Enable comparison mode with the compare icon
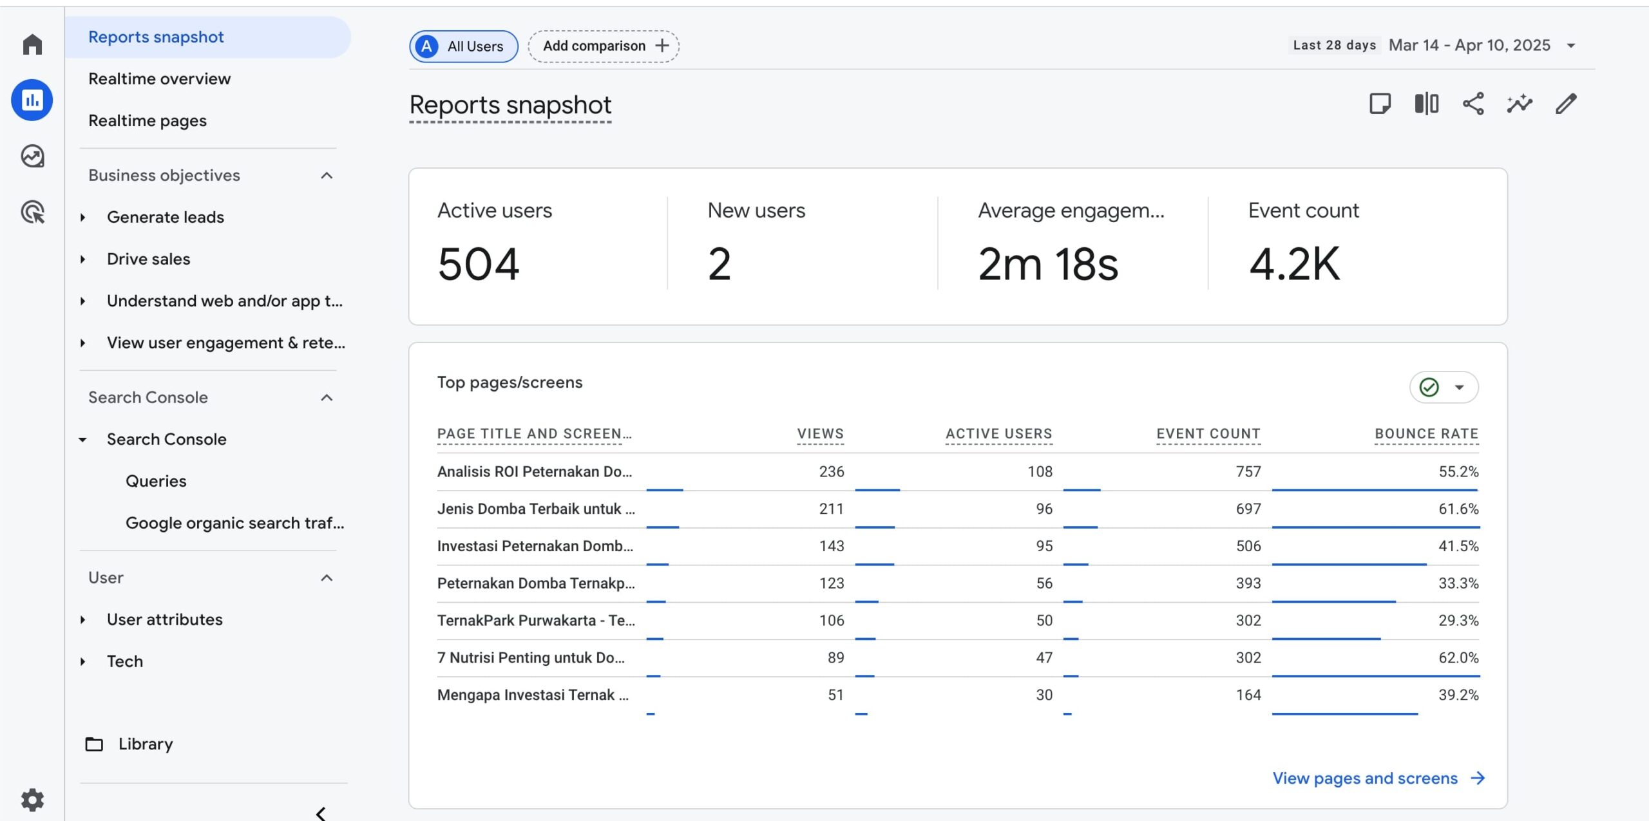The height and width of the screenshot is (821, 1649). click(1426, 104)
